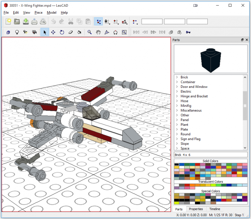
Task: Select the Insert piece tool
Action: point(8,32)
